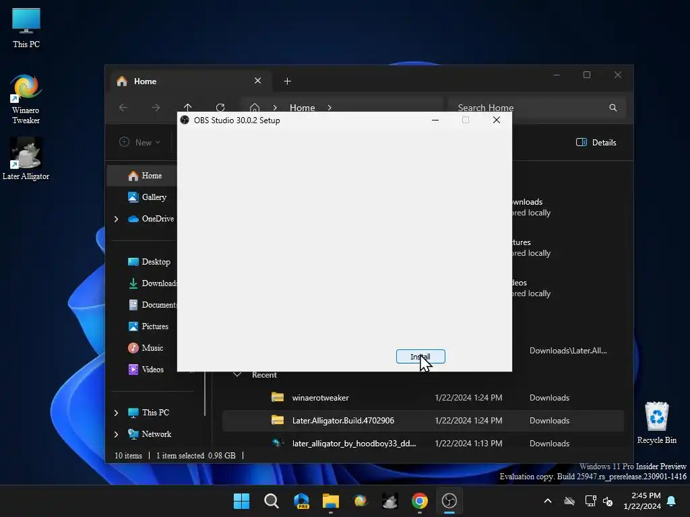
Task: Minimize the OBS Studio Setup window
Action: point(435,120)
